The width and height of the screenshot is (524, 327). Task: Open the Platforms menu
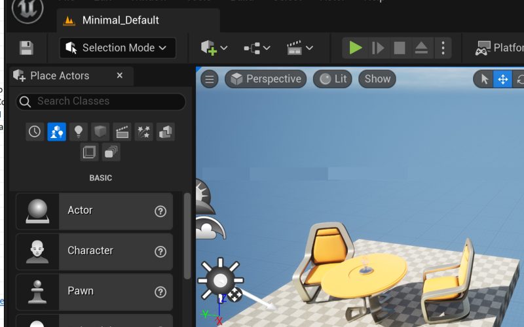pos(499,48)
